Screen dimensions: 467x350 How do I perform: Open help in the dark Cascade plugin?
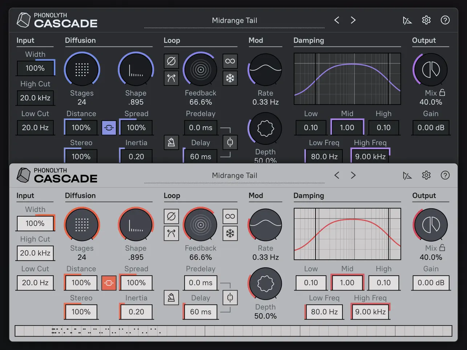pos(445,20)
